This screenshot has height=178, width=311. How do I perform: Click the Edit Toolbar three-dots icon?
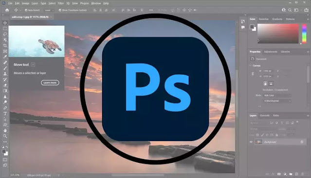pos(5,142)
